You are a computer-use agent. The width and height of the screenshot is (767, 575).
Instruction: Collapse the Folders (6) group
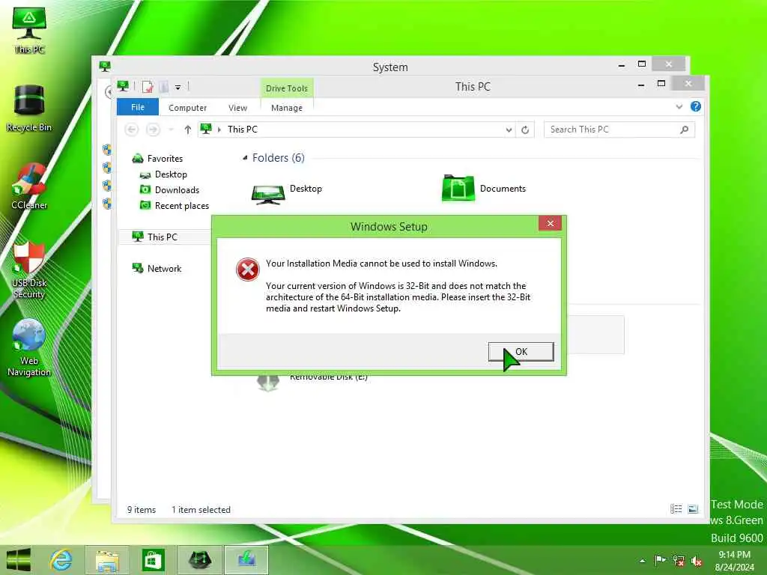coord(245,157)
